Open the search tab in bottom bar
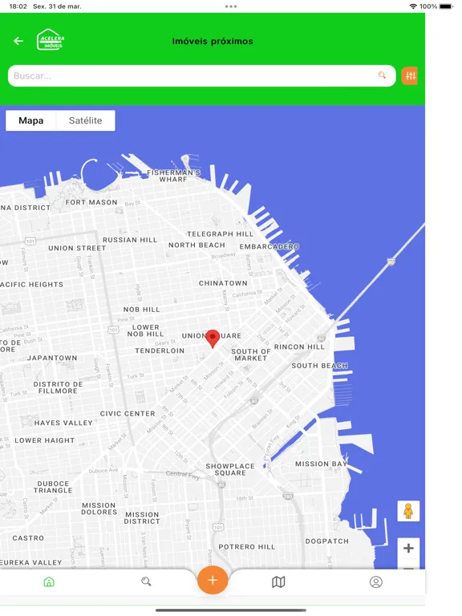This screenshot has height=616, width=462. pos(146,582)
